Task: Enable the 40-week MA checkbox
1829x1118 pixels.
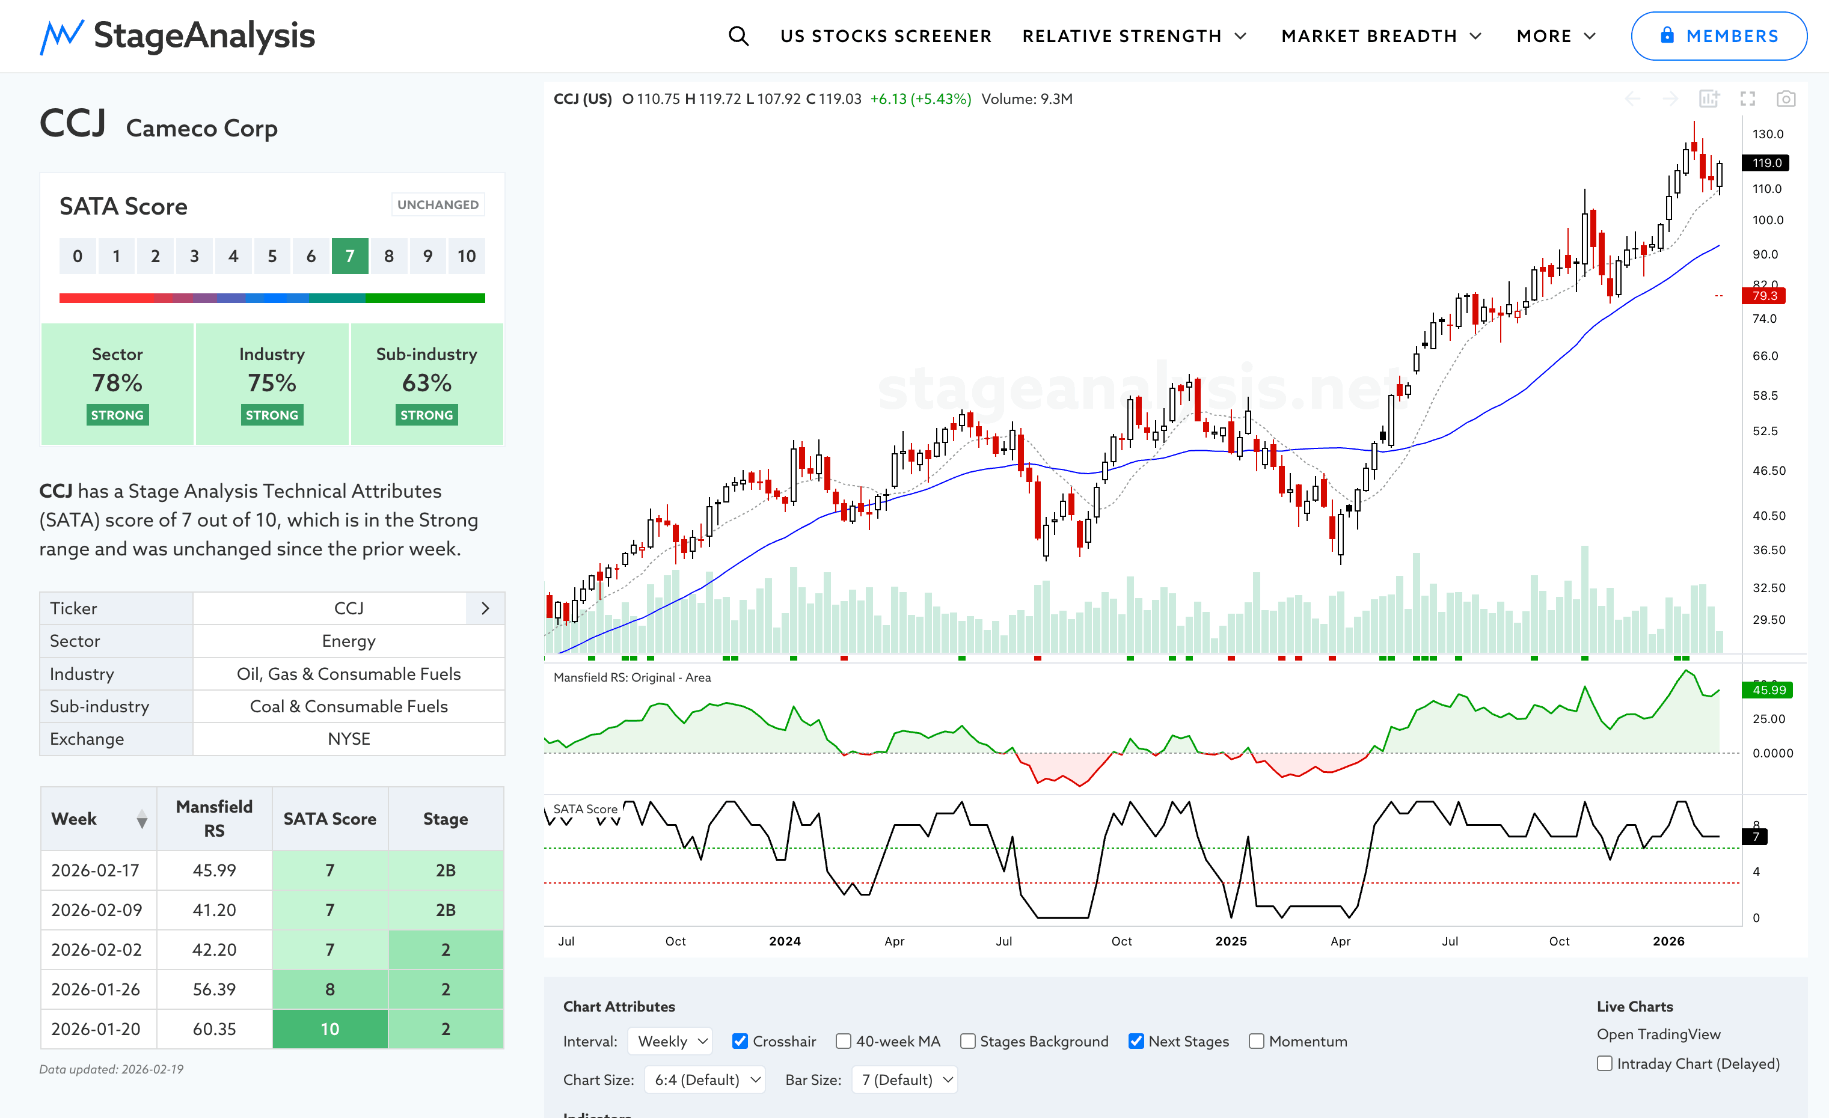Action: 843,1041
